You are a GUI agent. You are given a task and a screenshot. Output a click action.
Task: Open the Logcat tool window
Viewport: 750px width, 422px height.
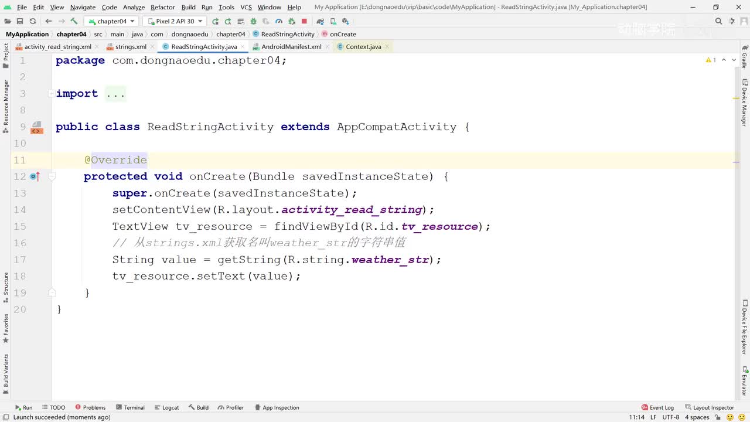coord(166,407)
